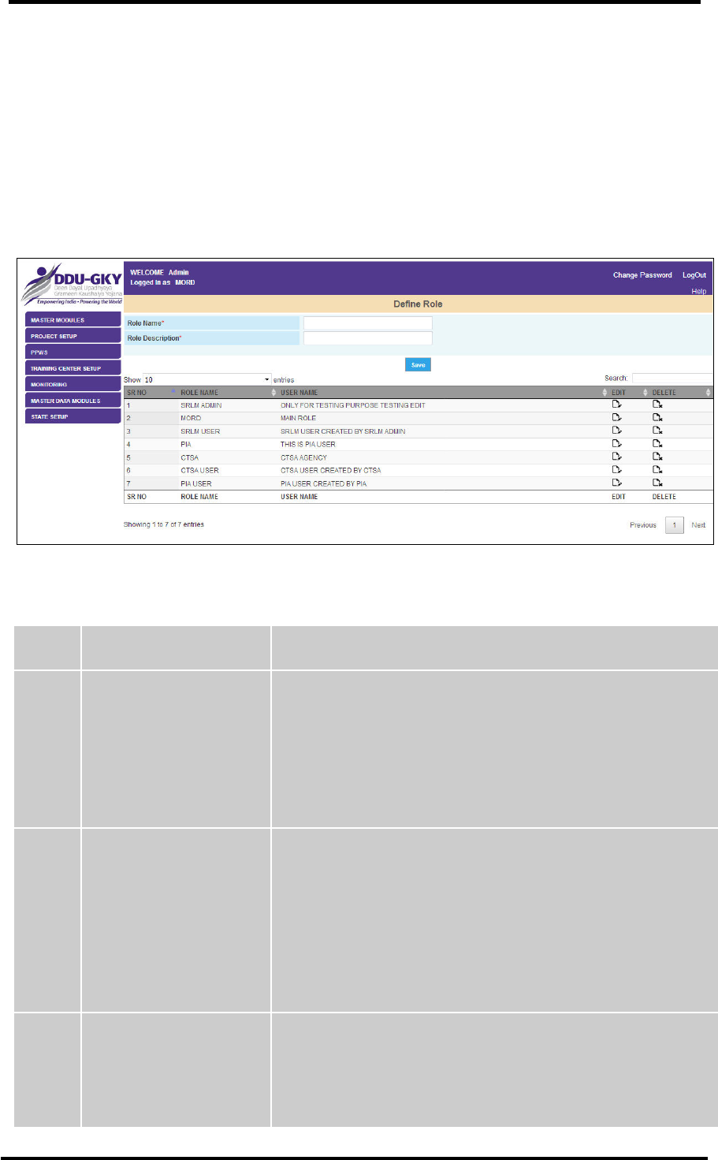718x1160 pixels.
Task: Click edit icon for SRLM ADMIN role
Action: [617, 405]
